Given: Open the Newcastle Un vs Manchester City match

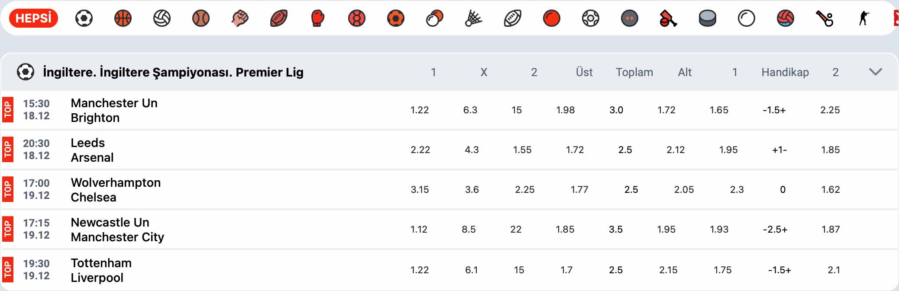Looking at the screenshot, I should 117,230.
